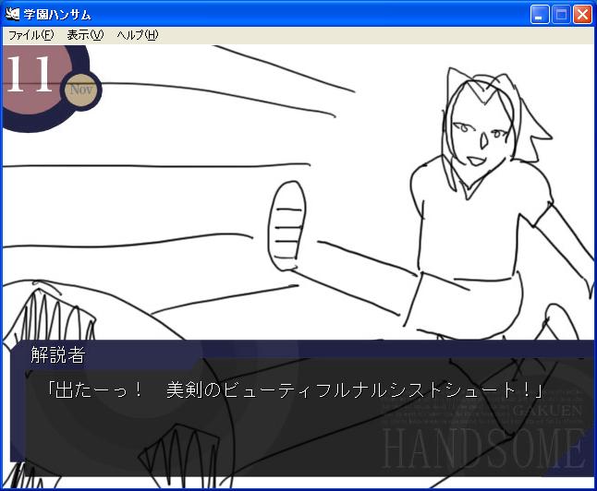Click the date number 11
Image resolution: width=597 pixels, height=491 pixels.
pos(30,74)
